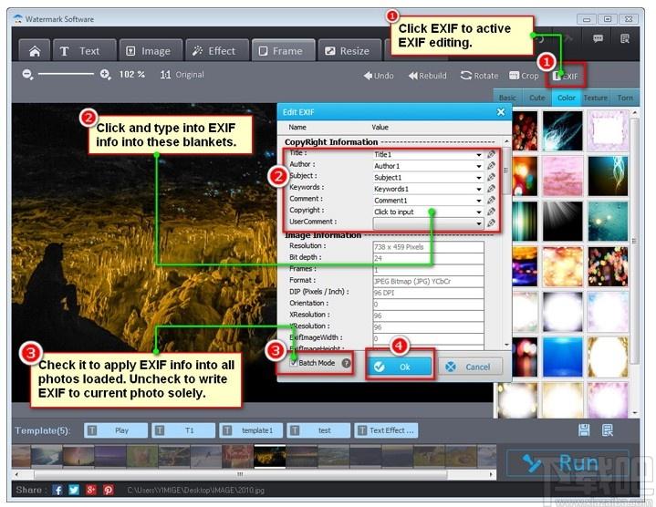Click the pencil icon beside the Title field
Screen dimensions: 656x507
(x=492, y=155)
